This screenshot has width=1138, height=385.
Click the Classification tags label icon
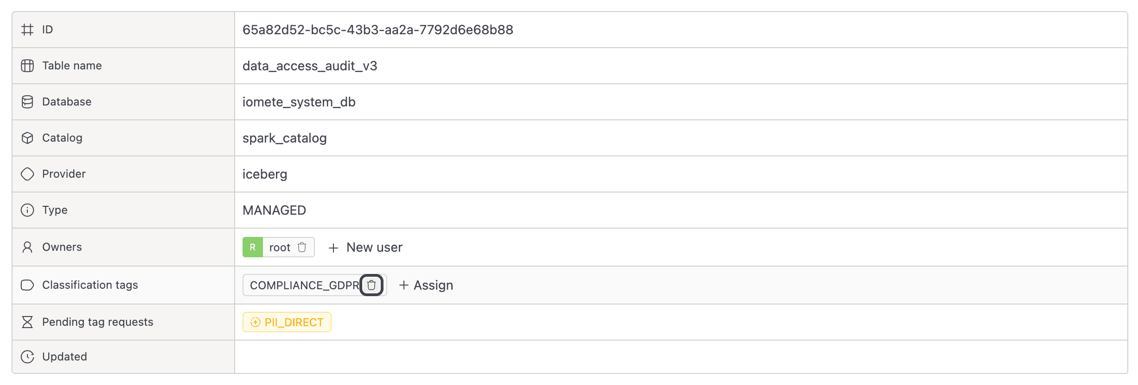click(x=27, y=285)
